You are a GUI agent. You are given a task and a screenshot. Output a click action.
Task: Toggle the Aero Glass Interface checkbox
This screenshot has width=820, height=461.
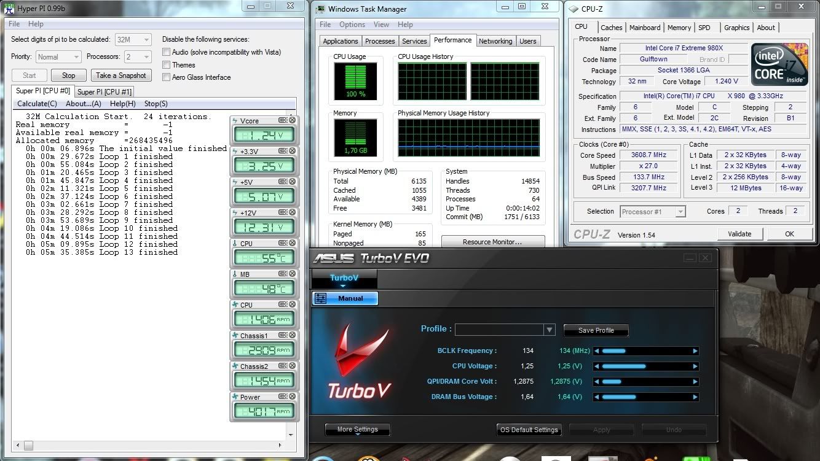click(167, 77)
